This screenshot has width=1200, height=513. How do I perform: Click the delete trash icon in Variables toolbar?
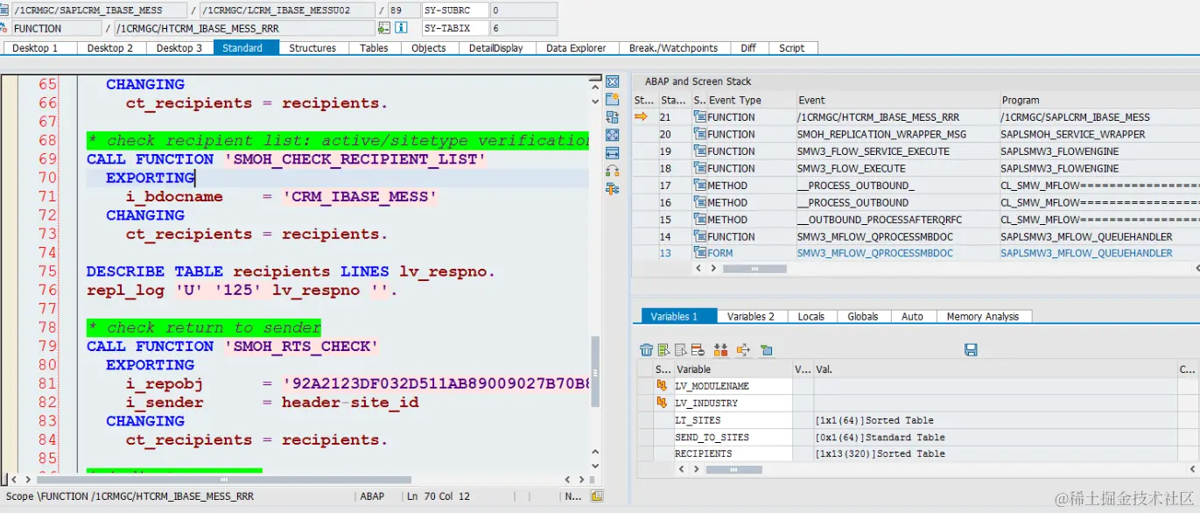647,350
